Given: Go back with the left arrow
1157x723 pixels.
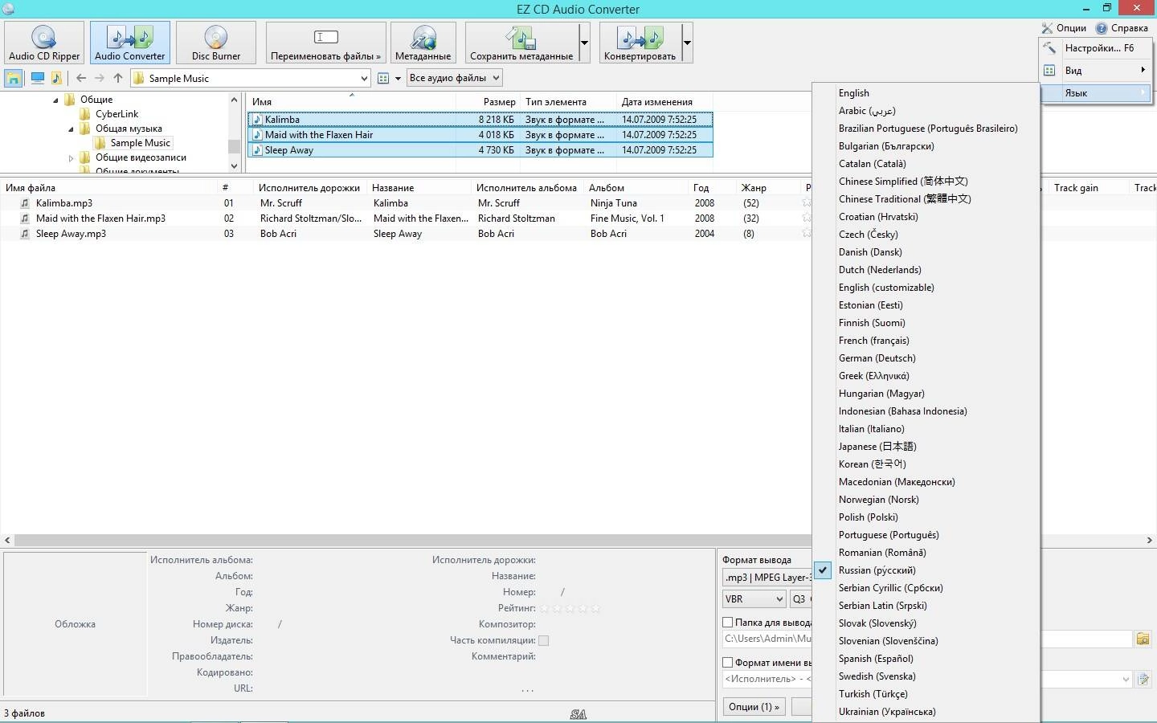Looking at the screenshot, I should click(x=80, y=78).
